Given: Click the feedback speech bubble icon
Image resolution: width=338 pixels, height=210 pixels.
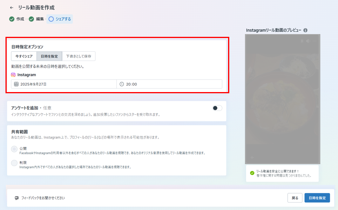Looking at the screenshot, I should coord(16,198).
